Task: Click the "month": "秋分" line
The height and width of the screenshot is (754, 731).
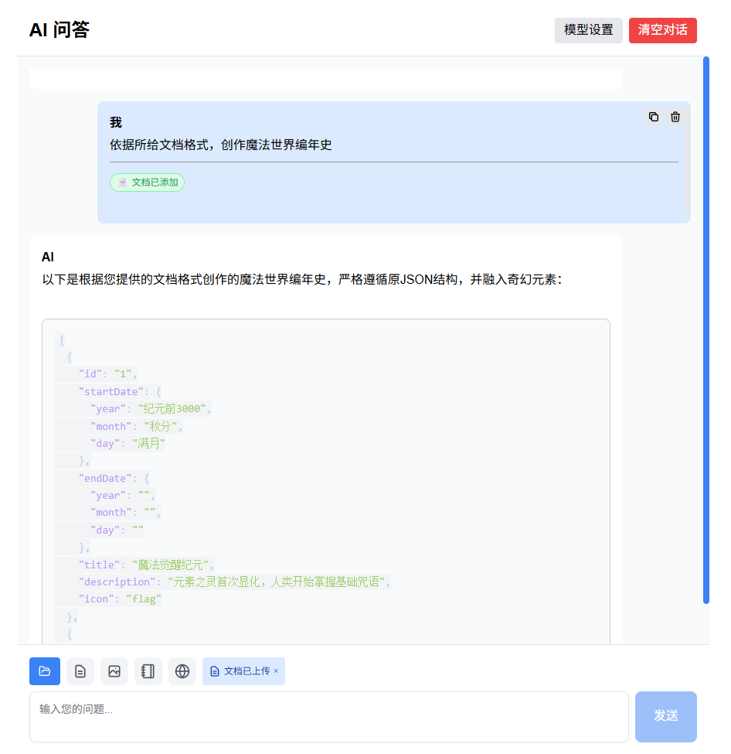Action: tap(137, 426)
